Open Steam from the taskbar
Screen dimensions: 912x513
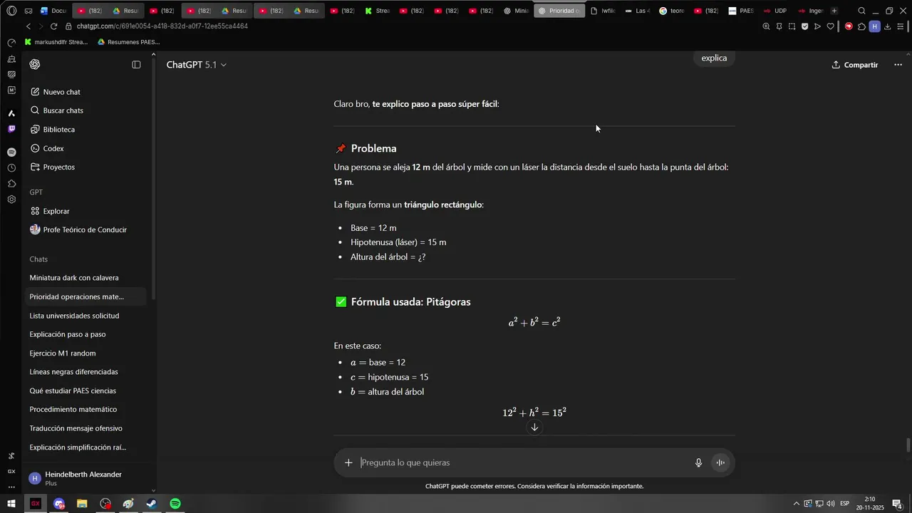152,504
